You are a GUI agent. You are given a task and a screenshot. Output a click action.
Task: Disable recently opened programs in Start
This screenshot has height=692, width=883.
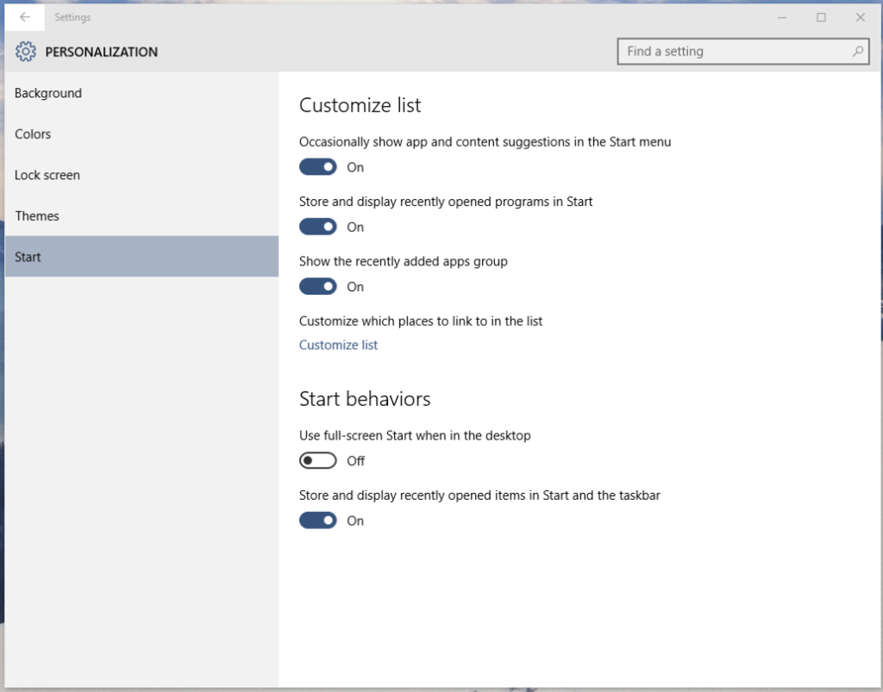click(x=318, y=228)
